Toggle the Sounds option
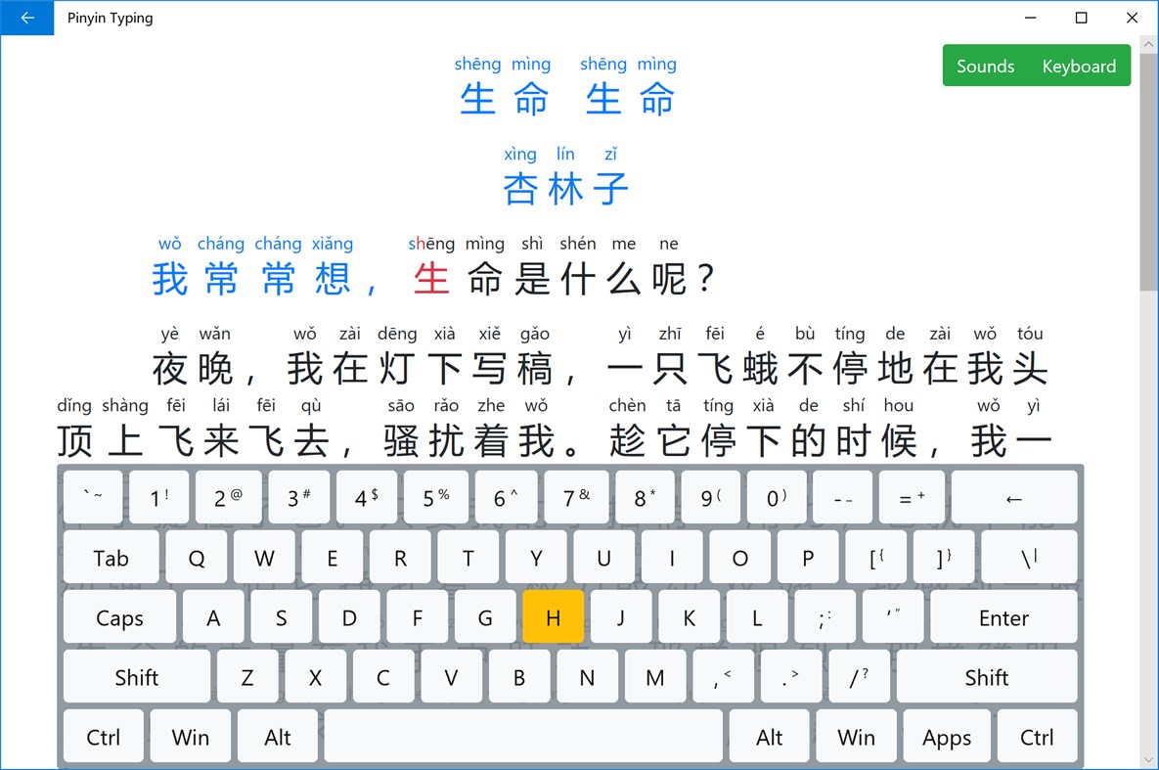This screenshot has width=1159, height=770. click(x=985, y=66)
